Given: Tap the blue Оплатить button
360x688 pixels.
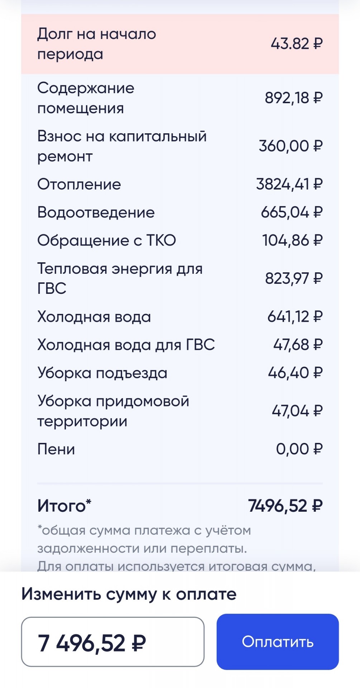Looking at the screenshot, I should pos(278,641).
